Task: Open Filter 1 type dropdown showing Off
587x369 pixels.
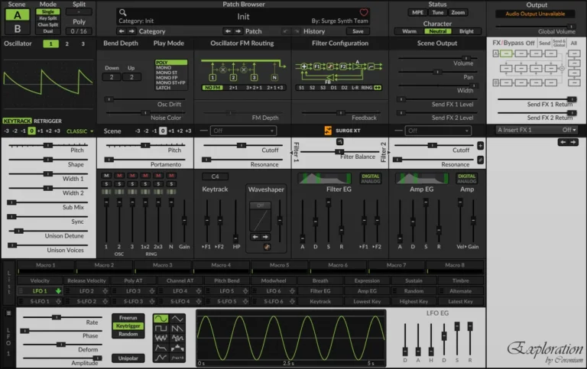Action: (x=243, y=131)
